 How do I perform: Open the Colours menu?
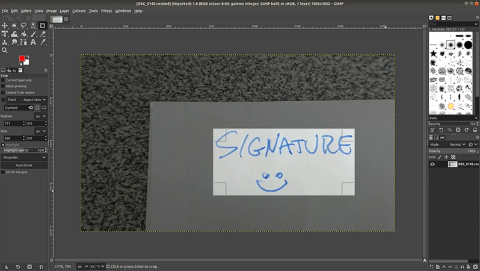pos(79,11)
